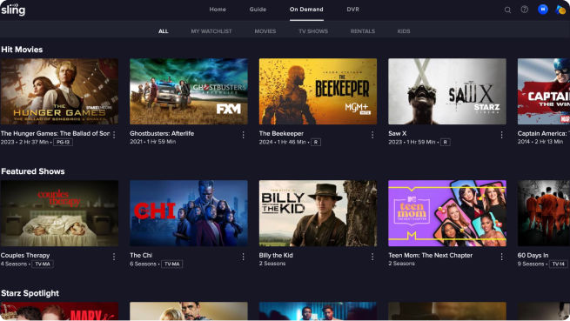
Task: Open options menu for Saw X
Action: tap(501, 135)
